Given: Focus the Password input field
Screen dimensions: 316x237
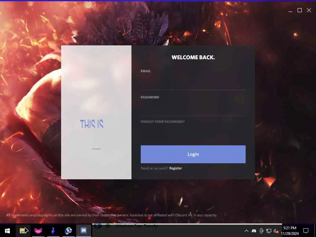Looking at the screenshot, I should click(x=193, y=109).
